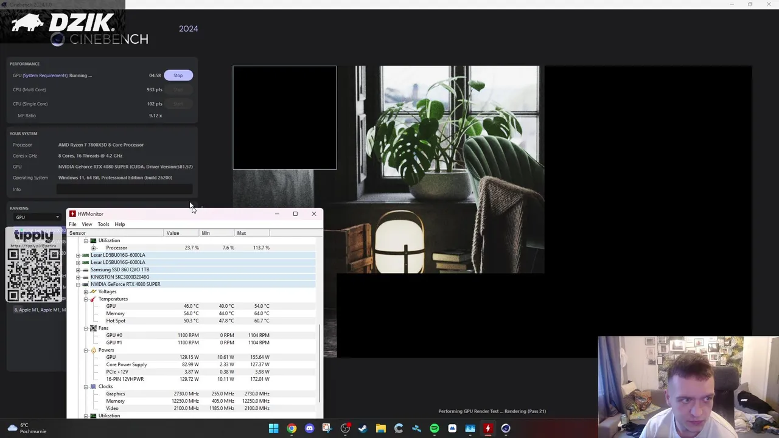Open the View menu in HWMonitor

87,224
